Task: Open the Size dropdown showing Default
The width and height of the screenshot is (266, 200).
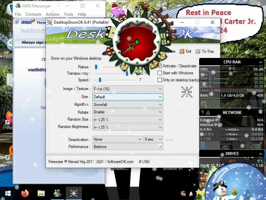Action: point(128,97)
